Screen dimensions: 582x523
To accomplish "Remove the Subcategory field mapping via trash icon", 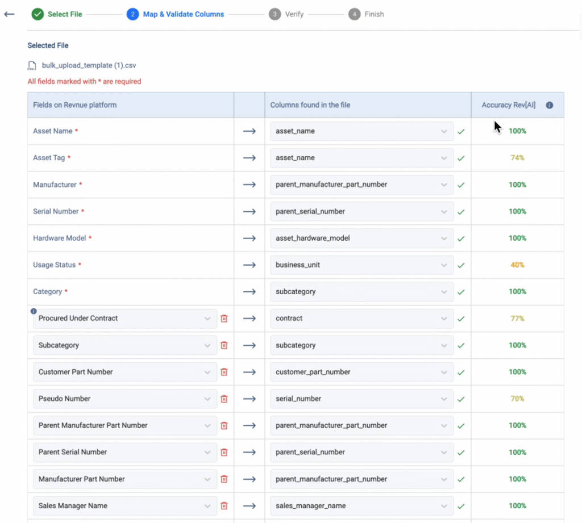I will click(224, 345).
